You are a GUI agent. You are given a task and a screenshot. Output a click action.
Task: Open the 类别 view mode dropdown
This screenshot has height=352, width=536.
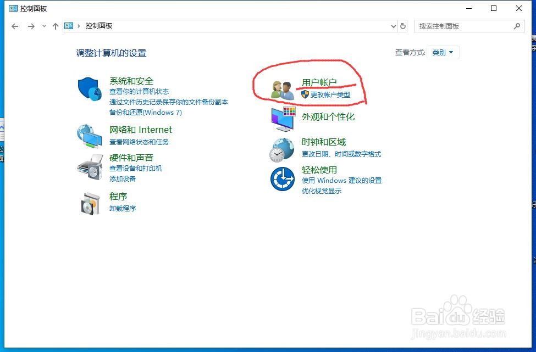coord(443,52)
